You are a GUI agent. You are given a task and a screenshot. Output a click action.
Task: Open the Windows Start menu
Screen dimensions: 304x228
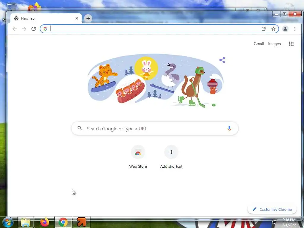7,222
